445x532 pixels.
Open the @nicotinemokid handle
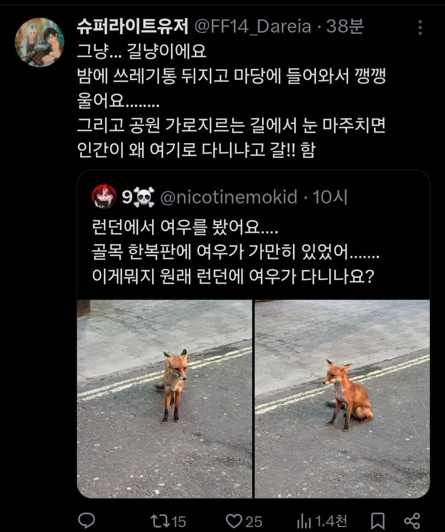(x=229, y=198)
